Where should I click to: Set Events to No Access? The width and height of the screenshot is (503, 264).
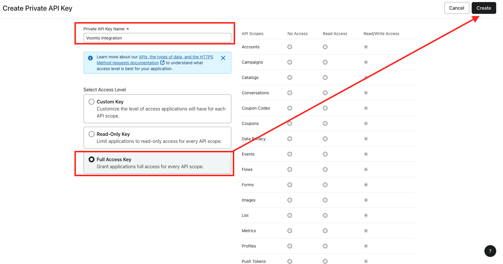pyautogui.click(x=290, y=154)
